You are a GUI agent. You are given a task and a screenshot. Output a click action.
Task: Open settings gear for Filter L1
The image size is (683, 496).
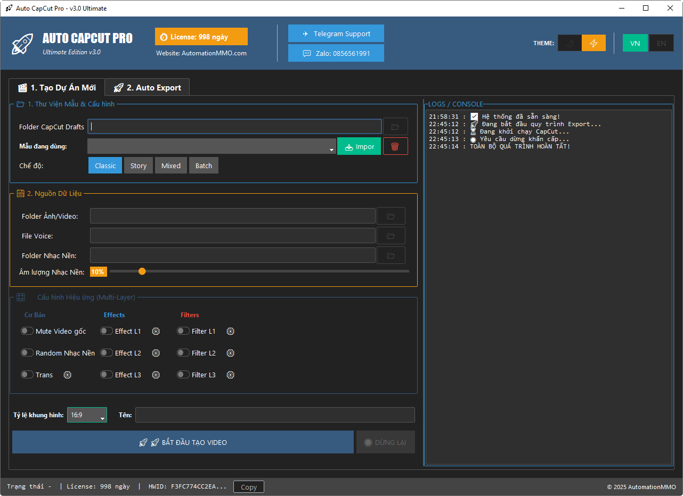[231, 331]
